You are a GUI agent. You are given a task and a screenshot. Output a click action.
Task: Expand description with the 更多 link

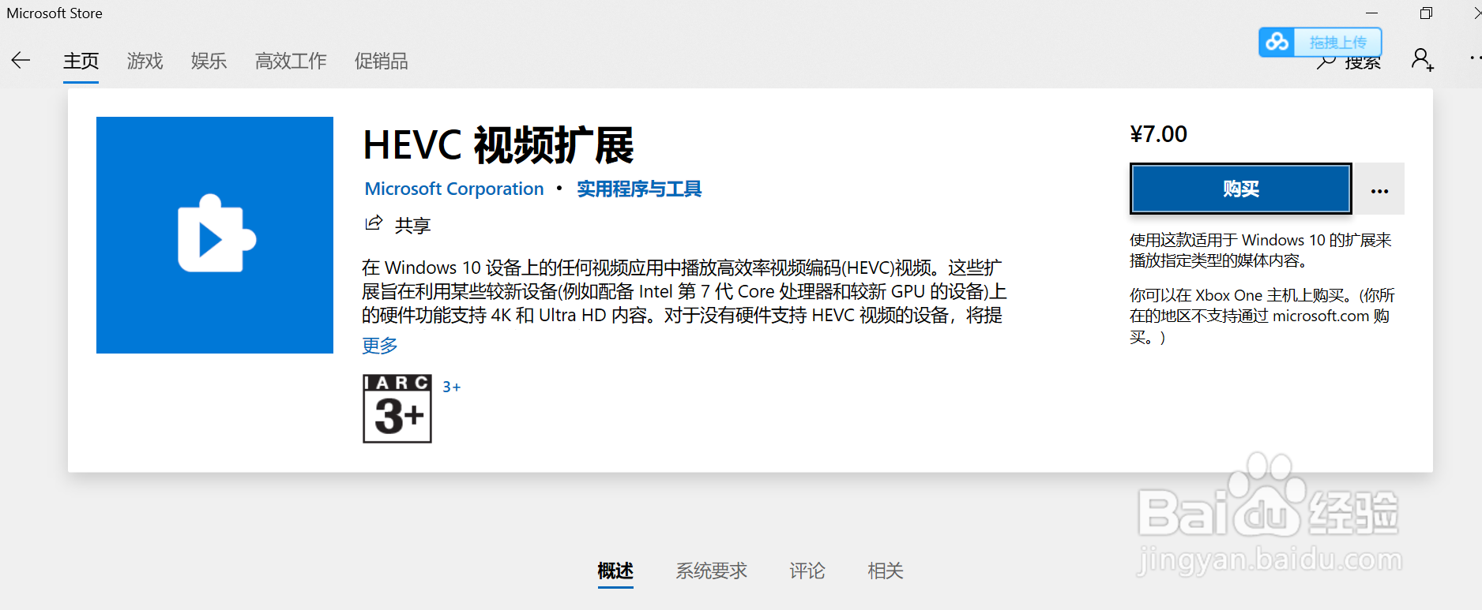click(x=380, y=345)
